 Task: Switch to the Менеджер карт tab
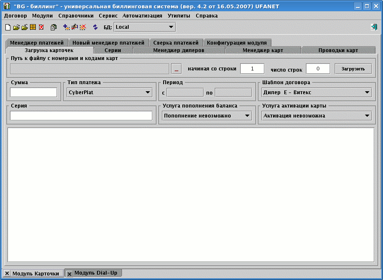pos(263,50)
